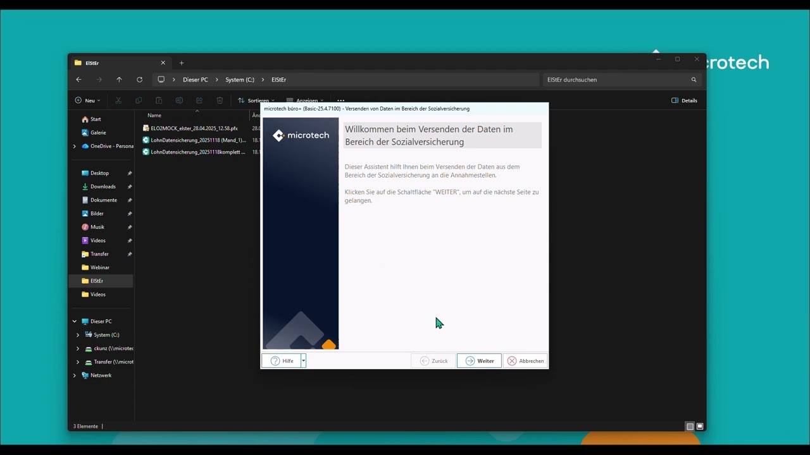Image resolution: width=810 pixels, height=455 pixels.
Task: Collapse the Dieser PC tree node
Action: [x=75, y=321]
